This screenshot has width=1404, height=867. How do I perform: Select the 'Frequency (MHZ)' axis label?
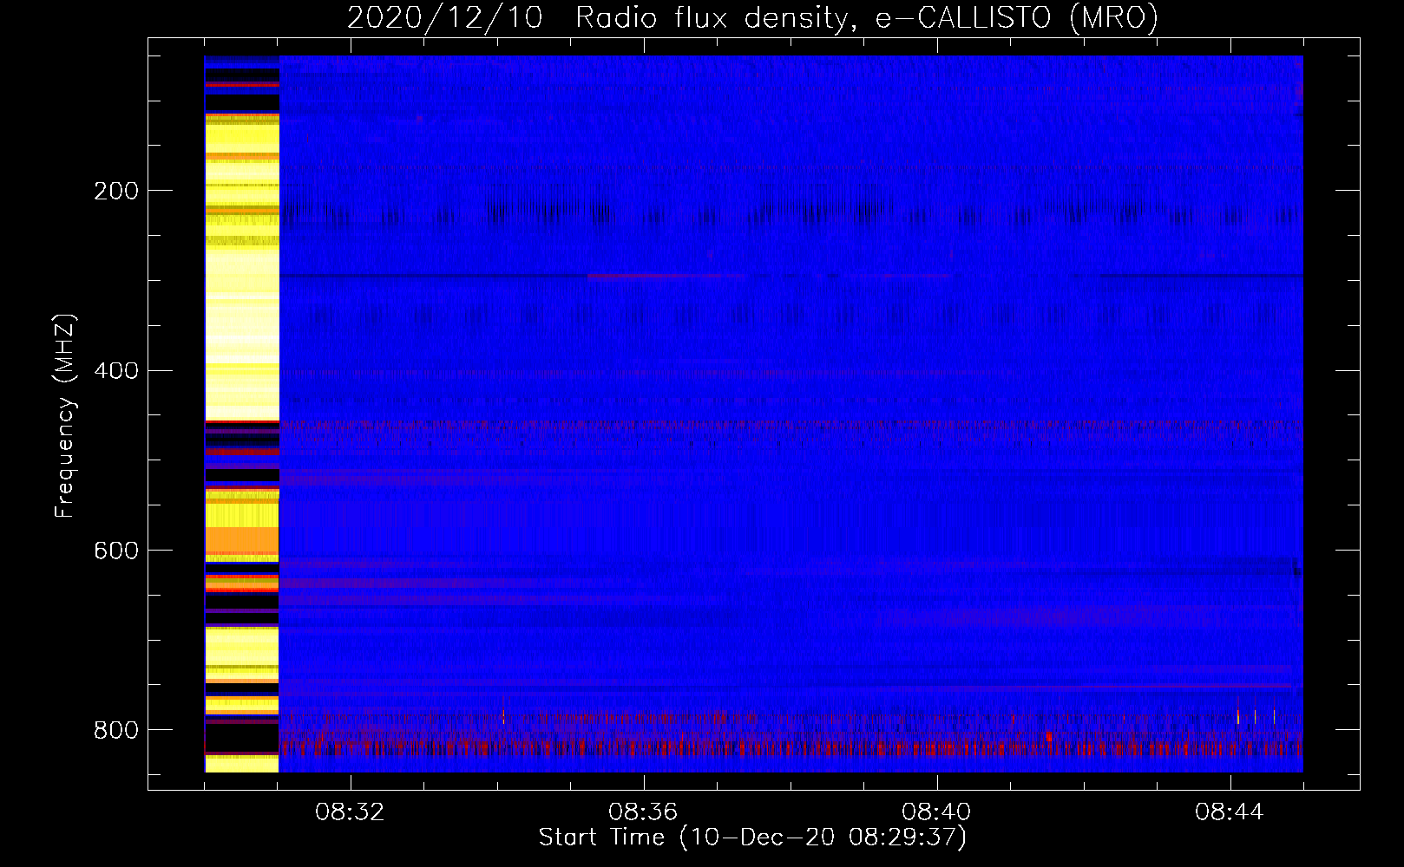65,416
